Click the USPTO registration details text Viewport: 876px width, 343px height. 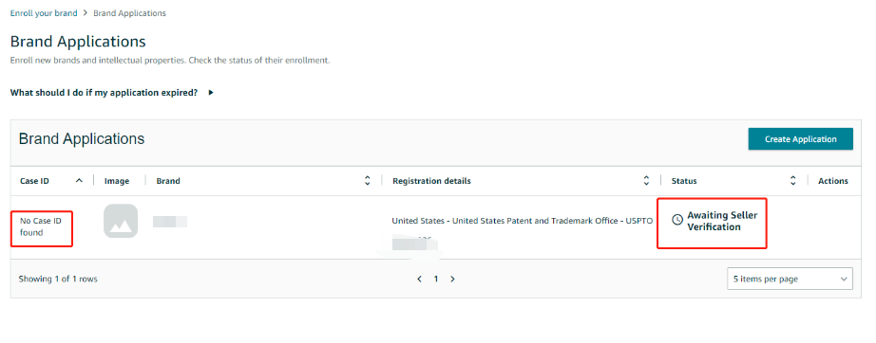(523, 221)
